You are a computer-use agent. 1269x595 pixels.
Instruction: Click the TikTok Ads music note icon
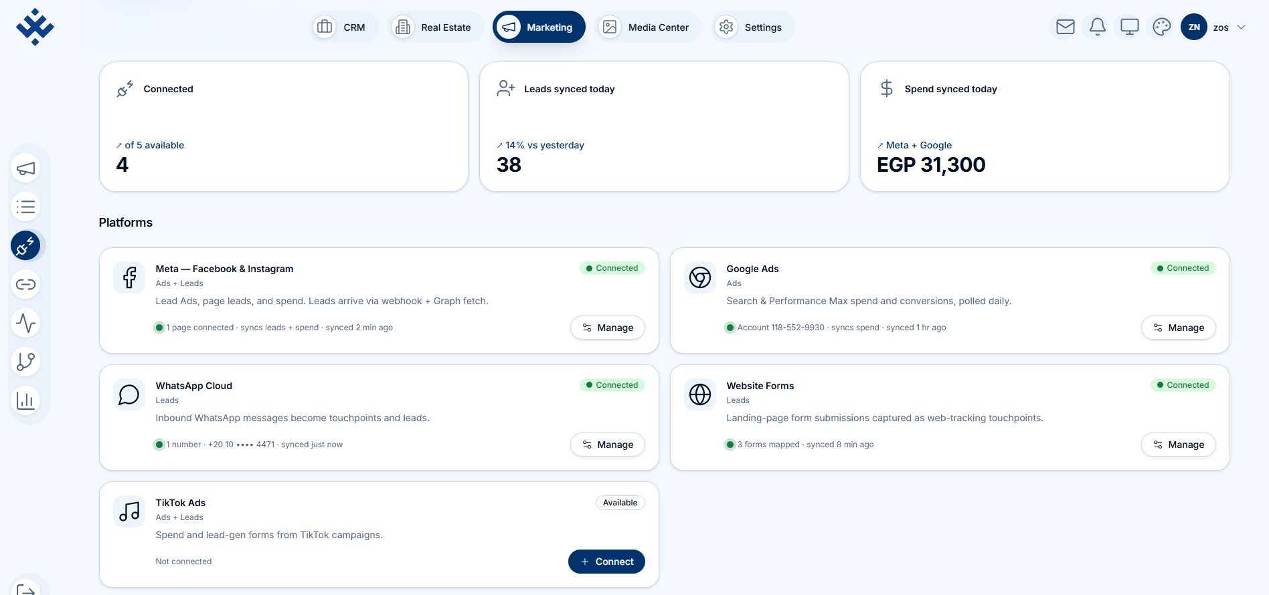pyautogui.click(x=129, y=511)
